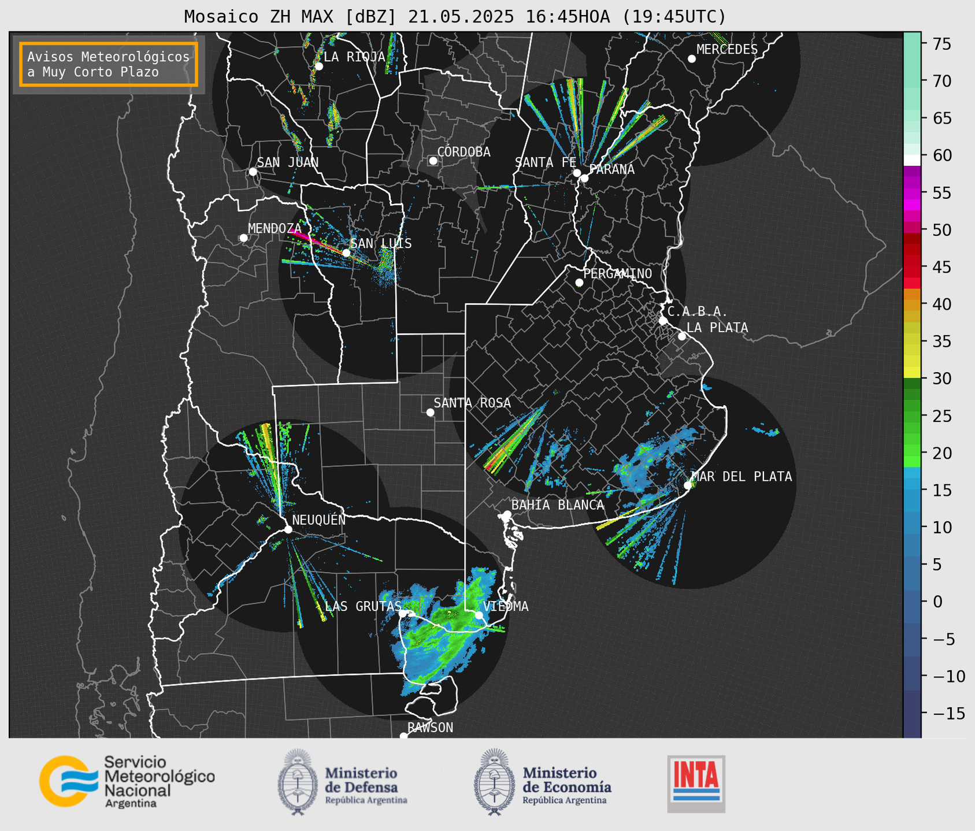
Task: Click the Avisos Meteorológicos a Muy Corto Plazo box
Action: [109, 64]
